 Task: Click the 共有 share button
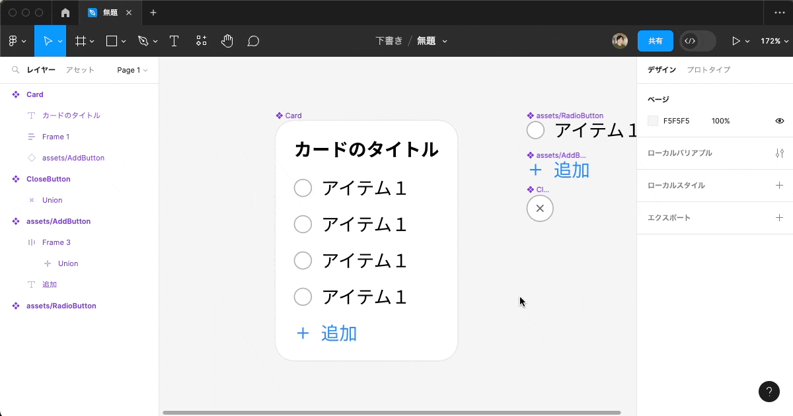[656, 41]
